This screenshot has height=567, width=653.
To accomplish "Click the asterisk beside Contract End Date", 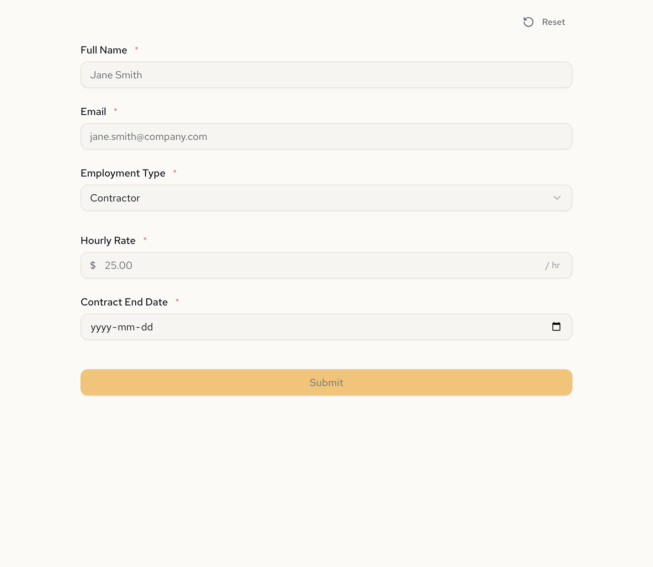I will pyautogui.click(x=178, y=300).
